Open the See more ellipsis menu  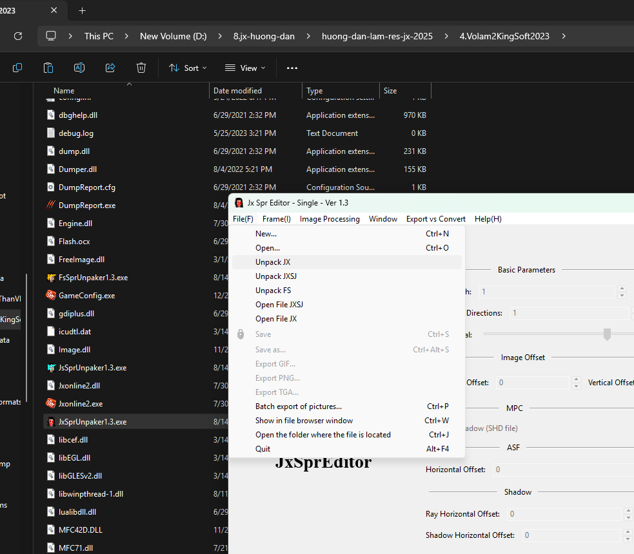(292, 68)
